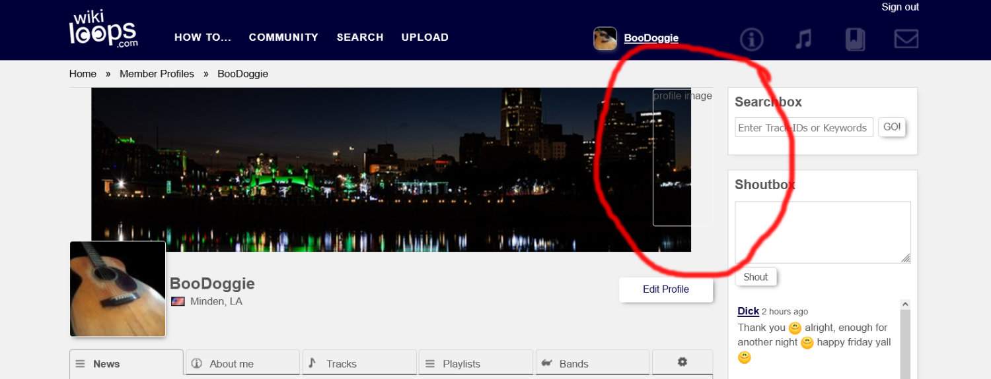
Task: Open the COMMUNITY menu
Action: point(283,38)
